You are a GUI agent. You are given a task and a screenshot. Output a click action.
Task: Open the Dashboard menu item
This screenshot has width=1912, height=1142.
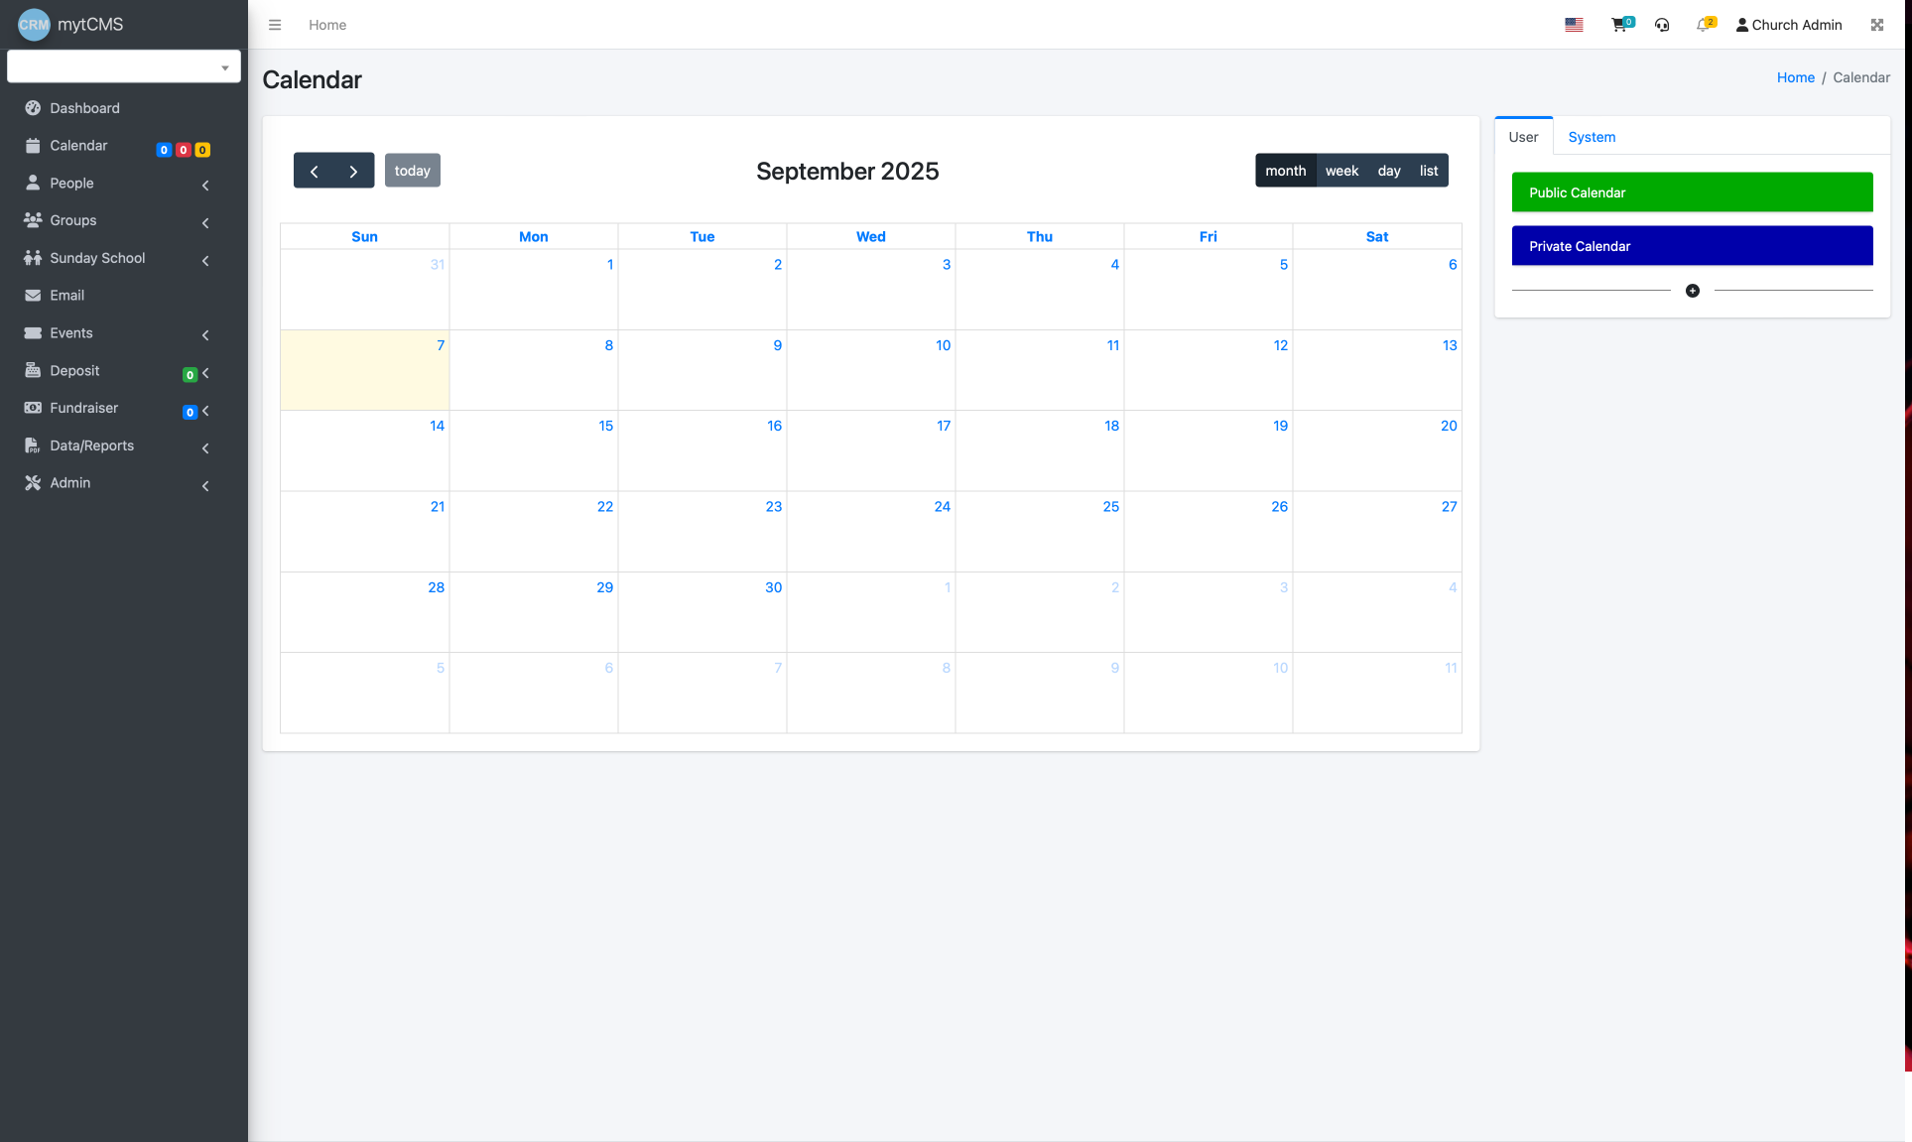[x=124, y=108]
